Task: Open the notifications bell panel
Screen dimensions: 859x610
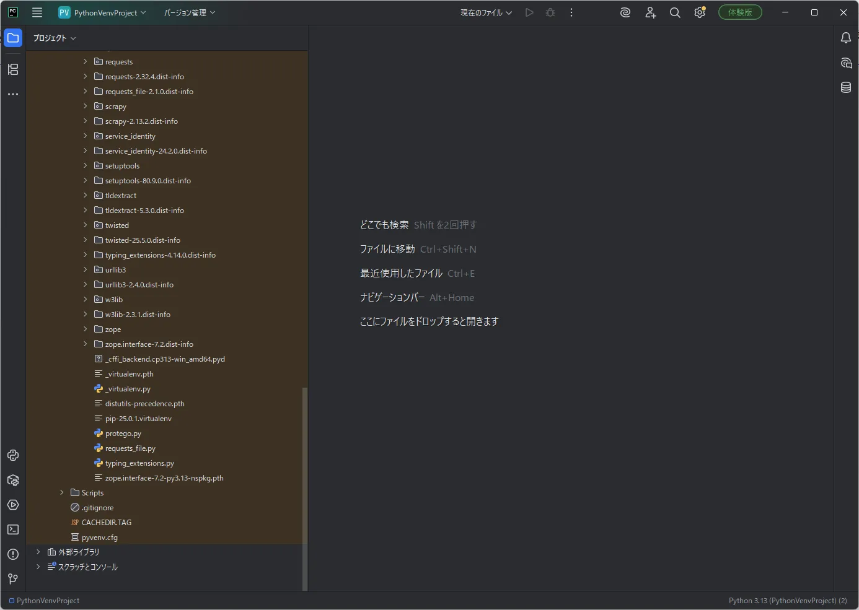Action: click(846, 38)
